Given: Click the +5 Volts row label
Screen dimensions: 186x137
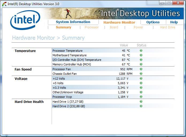Looking at the screenshot, I should (x=58, y=83).
